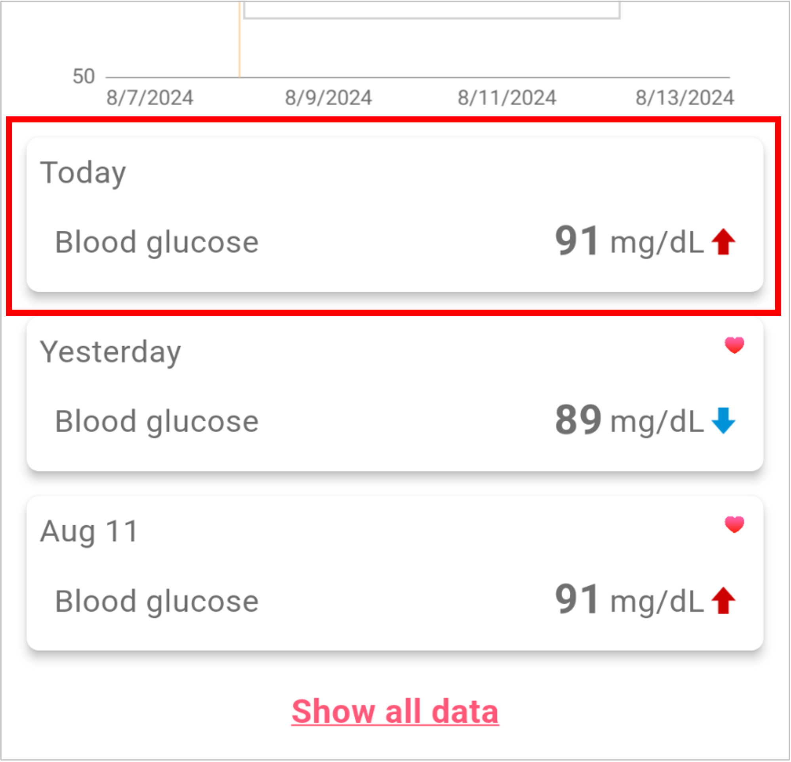Open the Aug 11 blood glucose card
791x762 pixels.
coord(395,574)
